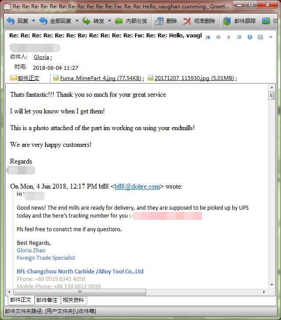Click the blue info icon in header
This screenshot has width=281, height=320.
click(250, 37)
